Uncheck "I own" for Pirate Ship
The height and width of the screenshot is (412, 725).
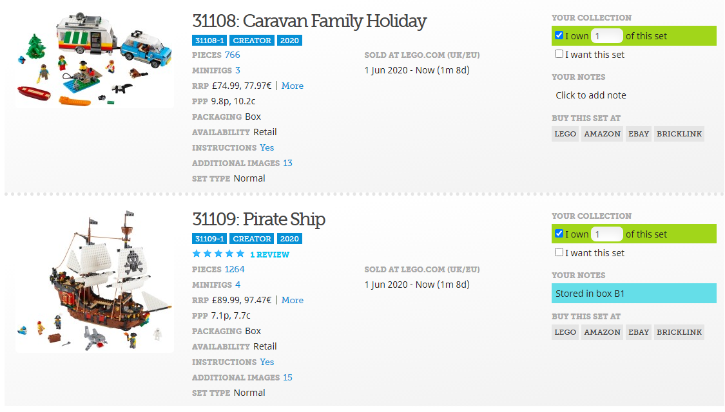559,234
